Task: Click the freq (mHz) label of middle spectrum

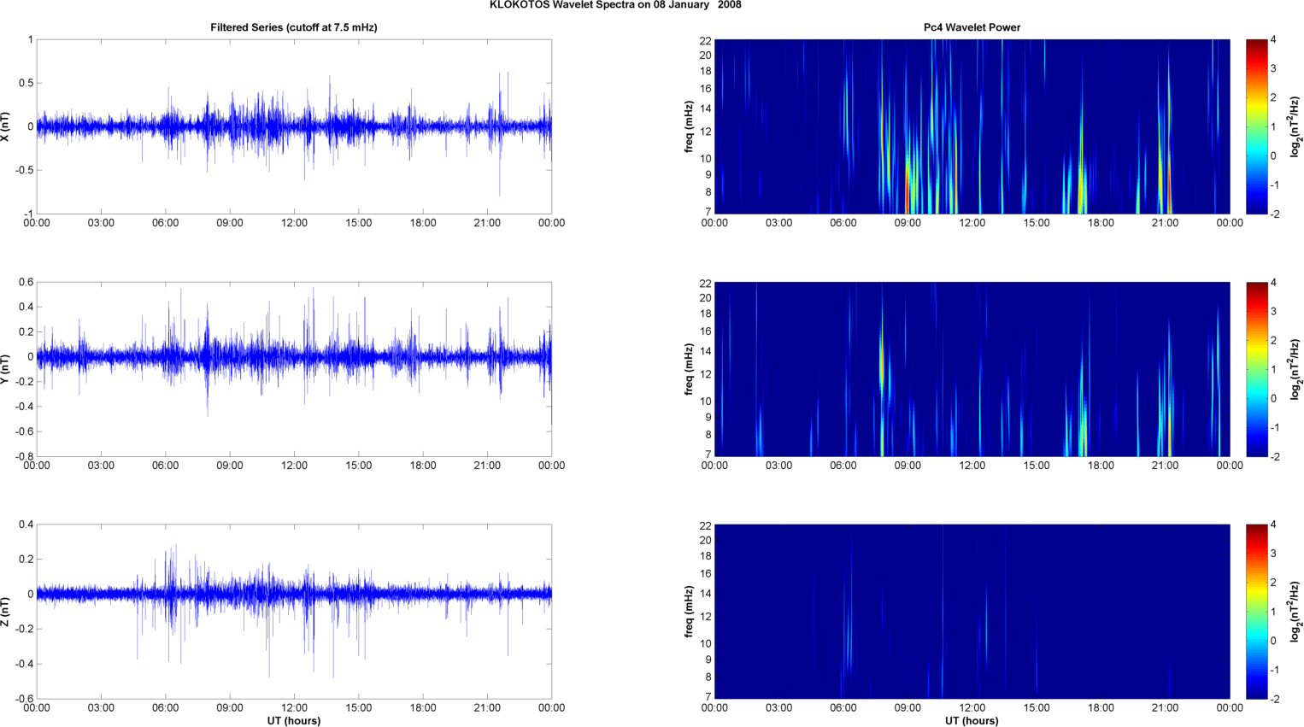Action: click(689, 369)
